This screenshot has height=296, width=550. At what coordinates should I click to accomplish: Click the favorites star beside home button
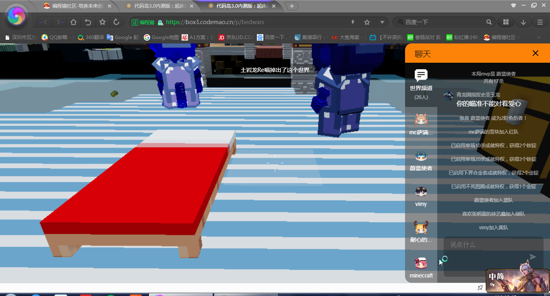point(102,22)
